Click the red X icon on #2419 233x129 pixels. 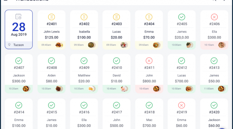point(181,105)
